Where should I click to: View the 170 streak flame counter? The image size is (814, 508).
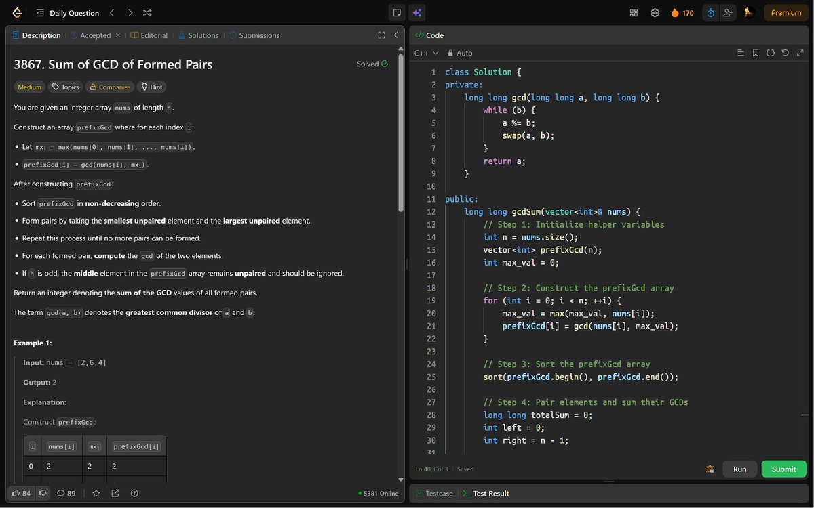click(682, 13)
